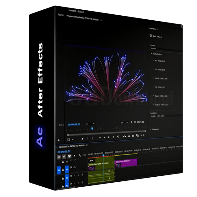Open Program monitor settings wrench
The image size is (197, 197).
pyautogui.click(x=131, y=122)
